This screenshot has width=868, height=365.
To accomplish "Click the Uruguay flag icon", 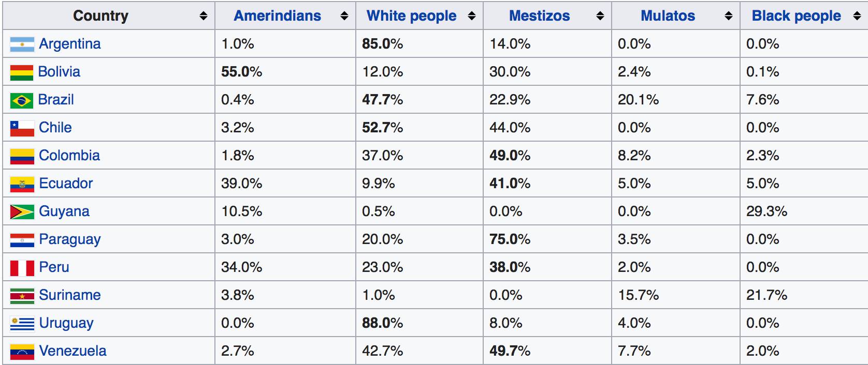I will tap(22, 324).
